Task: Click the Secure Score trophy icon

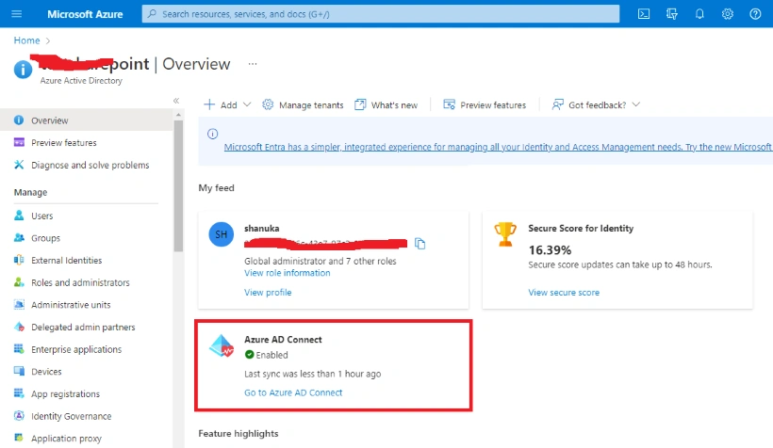Action: [505, 234]
